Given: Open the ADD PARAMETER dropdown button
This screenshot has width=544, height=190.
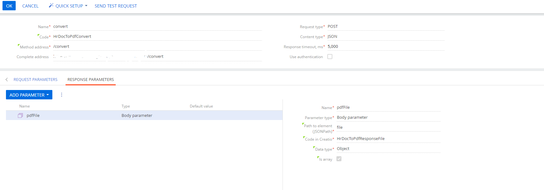Looking at the screenshot, I should tap(29, 95).
